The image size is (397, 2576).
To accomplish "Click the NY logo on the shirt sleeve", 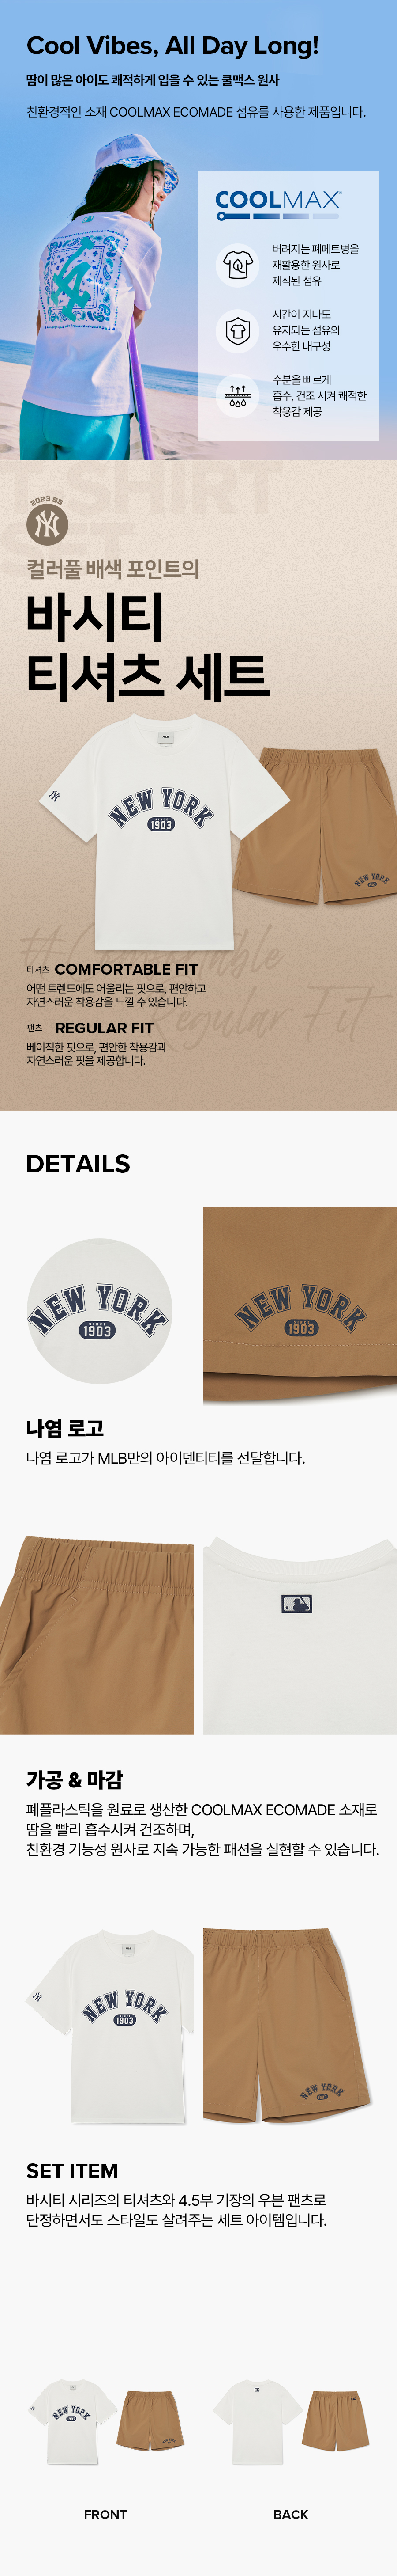I will (54, 796).
